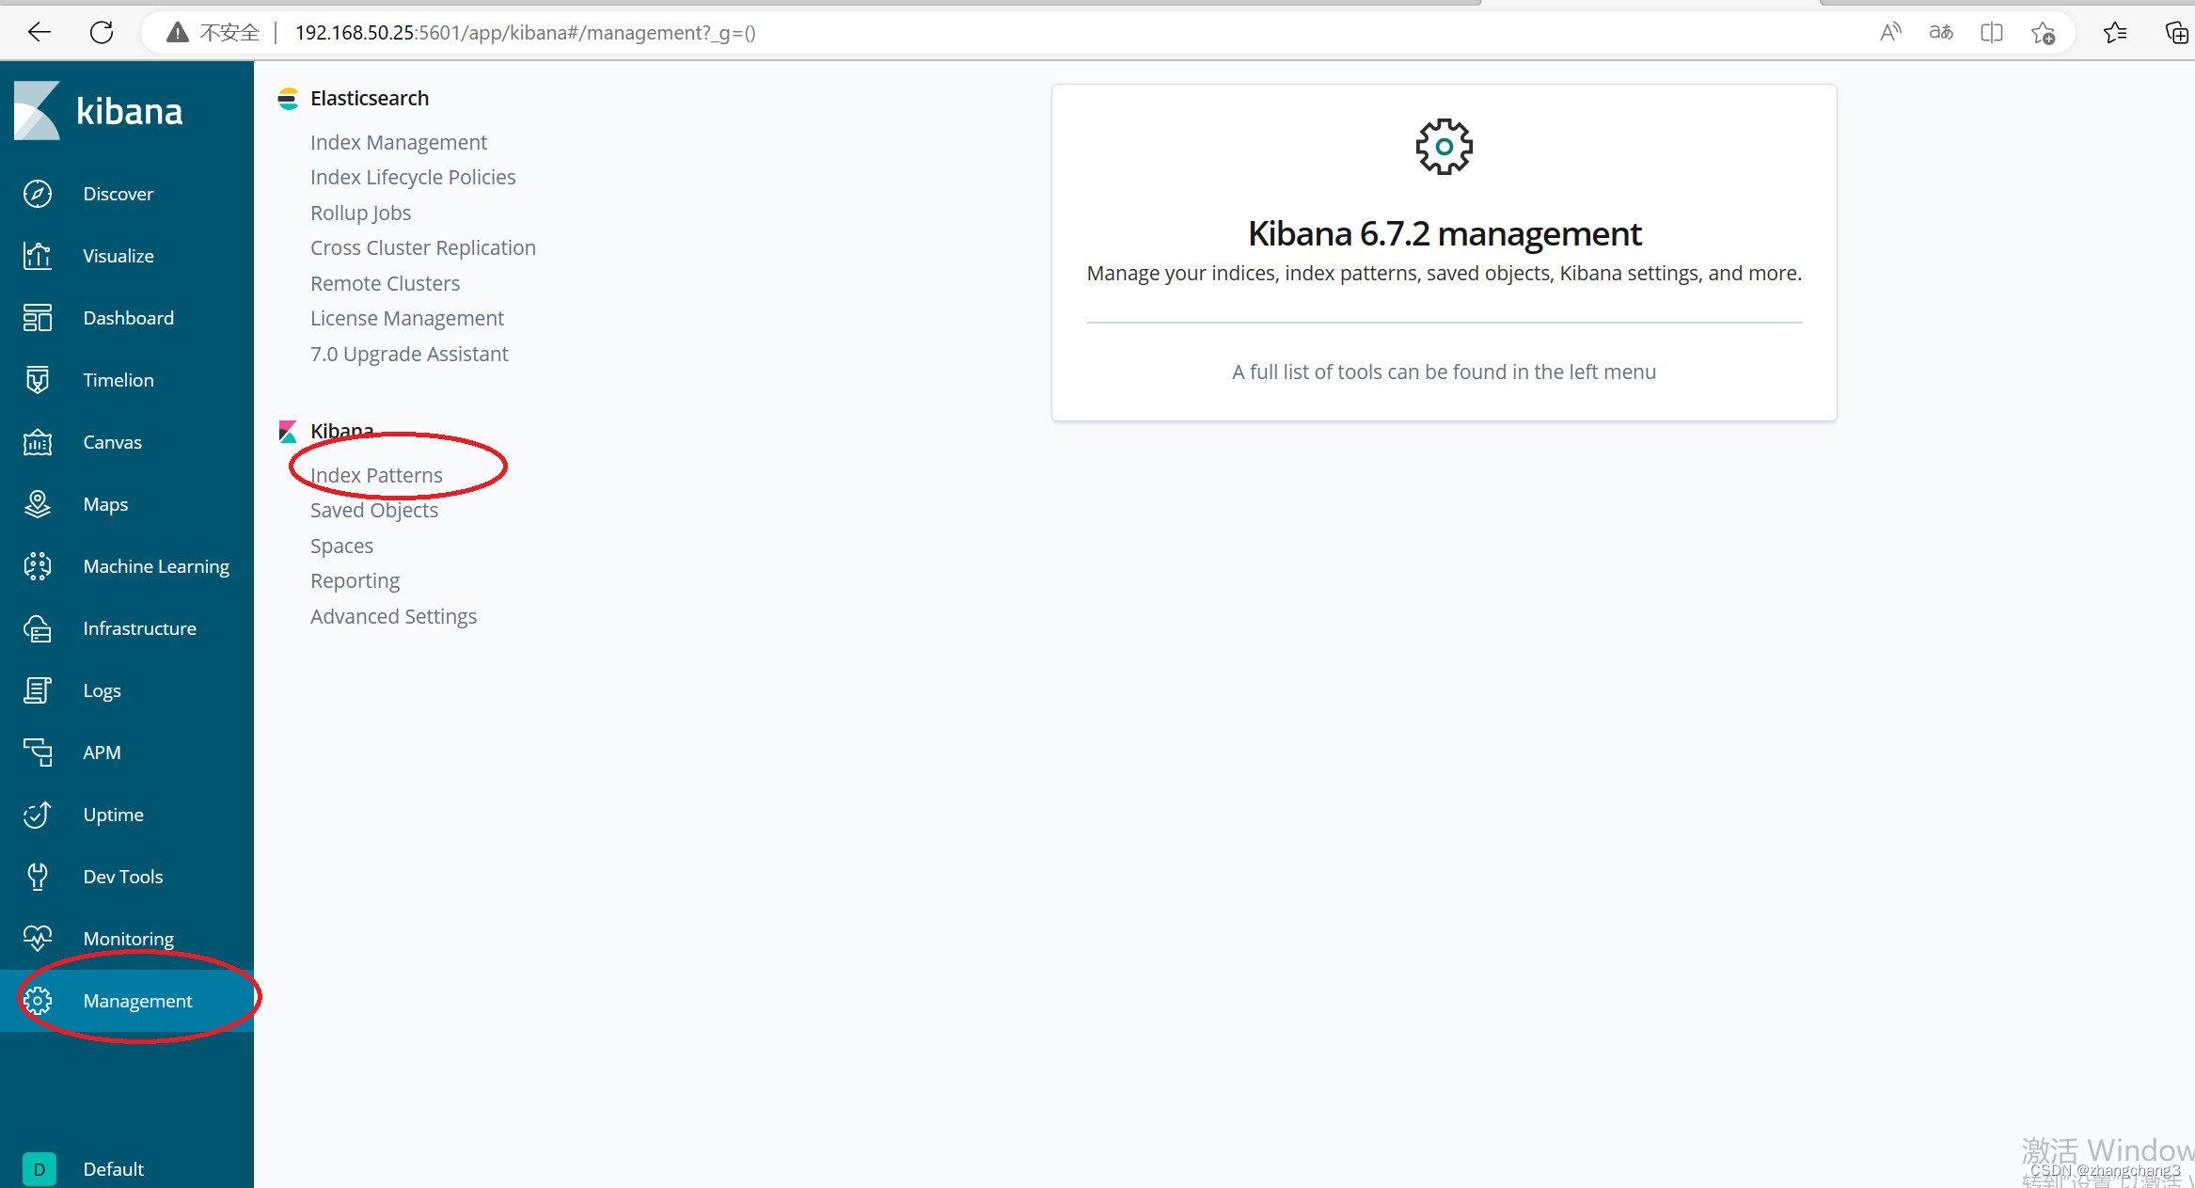
Task: Reload the page with refresh icon
Action: pyautogui.click(x=102, y=33)
